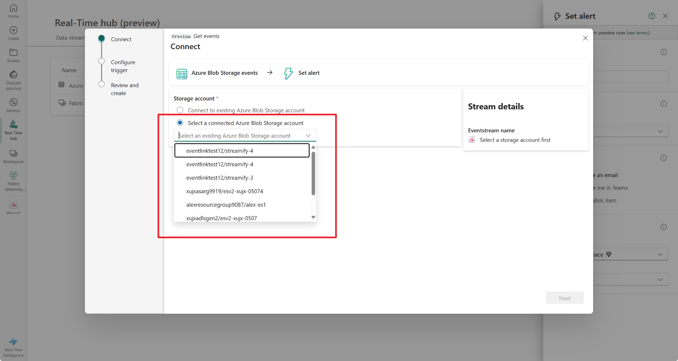Click the Next button
This screenshot has height=361, width=678.
coord(565,298)
